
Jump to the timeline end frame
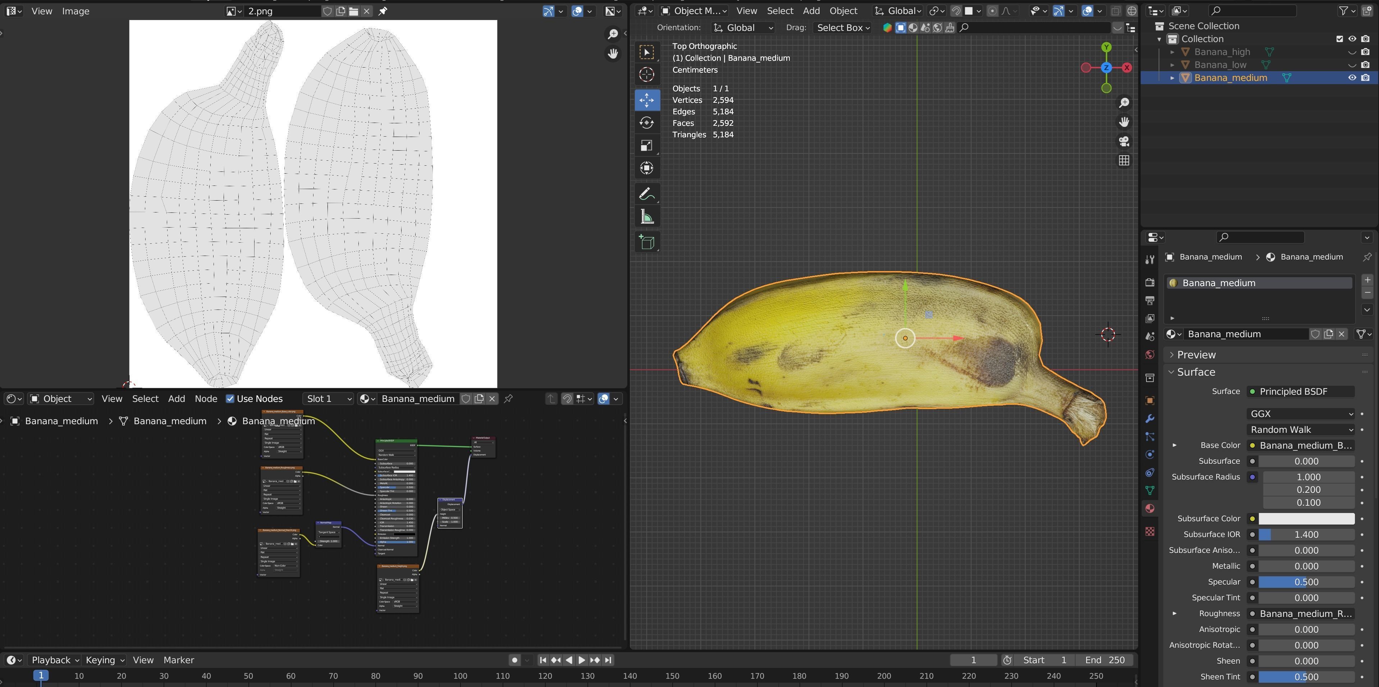(608, 660)
